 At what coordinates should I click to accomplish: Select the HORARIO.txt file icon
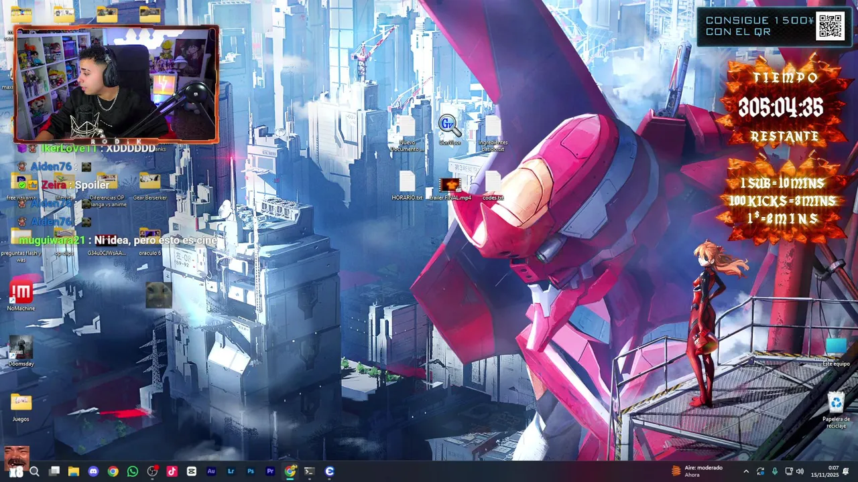click(x=407, y=185)
